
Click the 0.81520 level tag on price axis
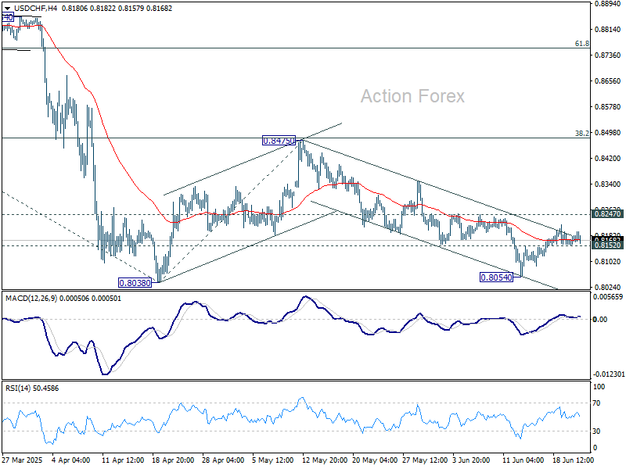[x=608, y=245]
